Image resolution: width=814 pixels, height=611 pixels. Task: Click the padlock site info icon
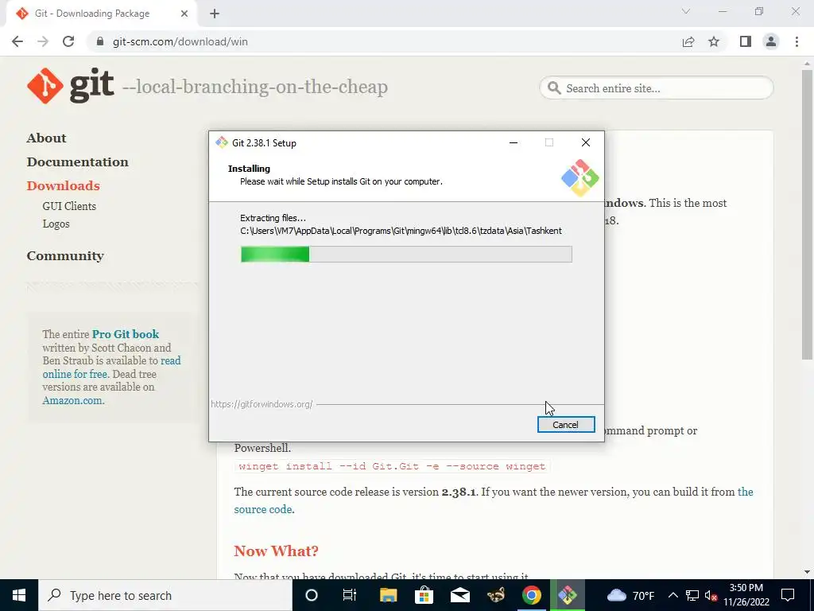coord(100,41)
